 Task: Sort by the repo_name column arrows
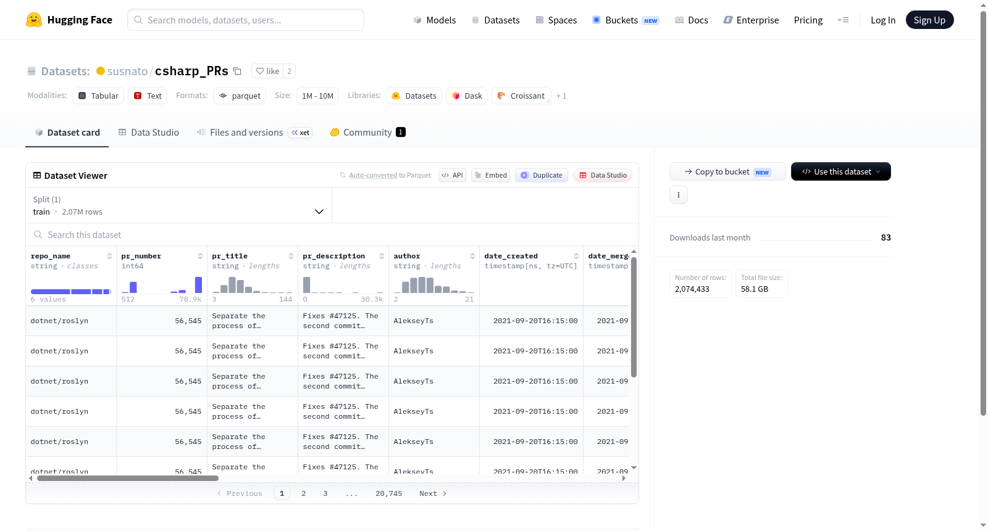coord(109,256)
